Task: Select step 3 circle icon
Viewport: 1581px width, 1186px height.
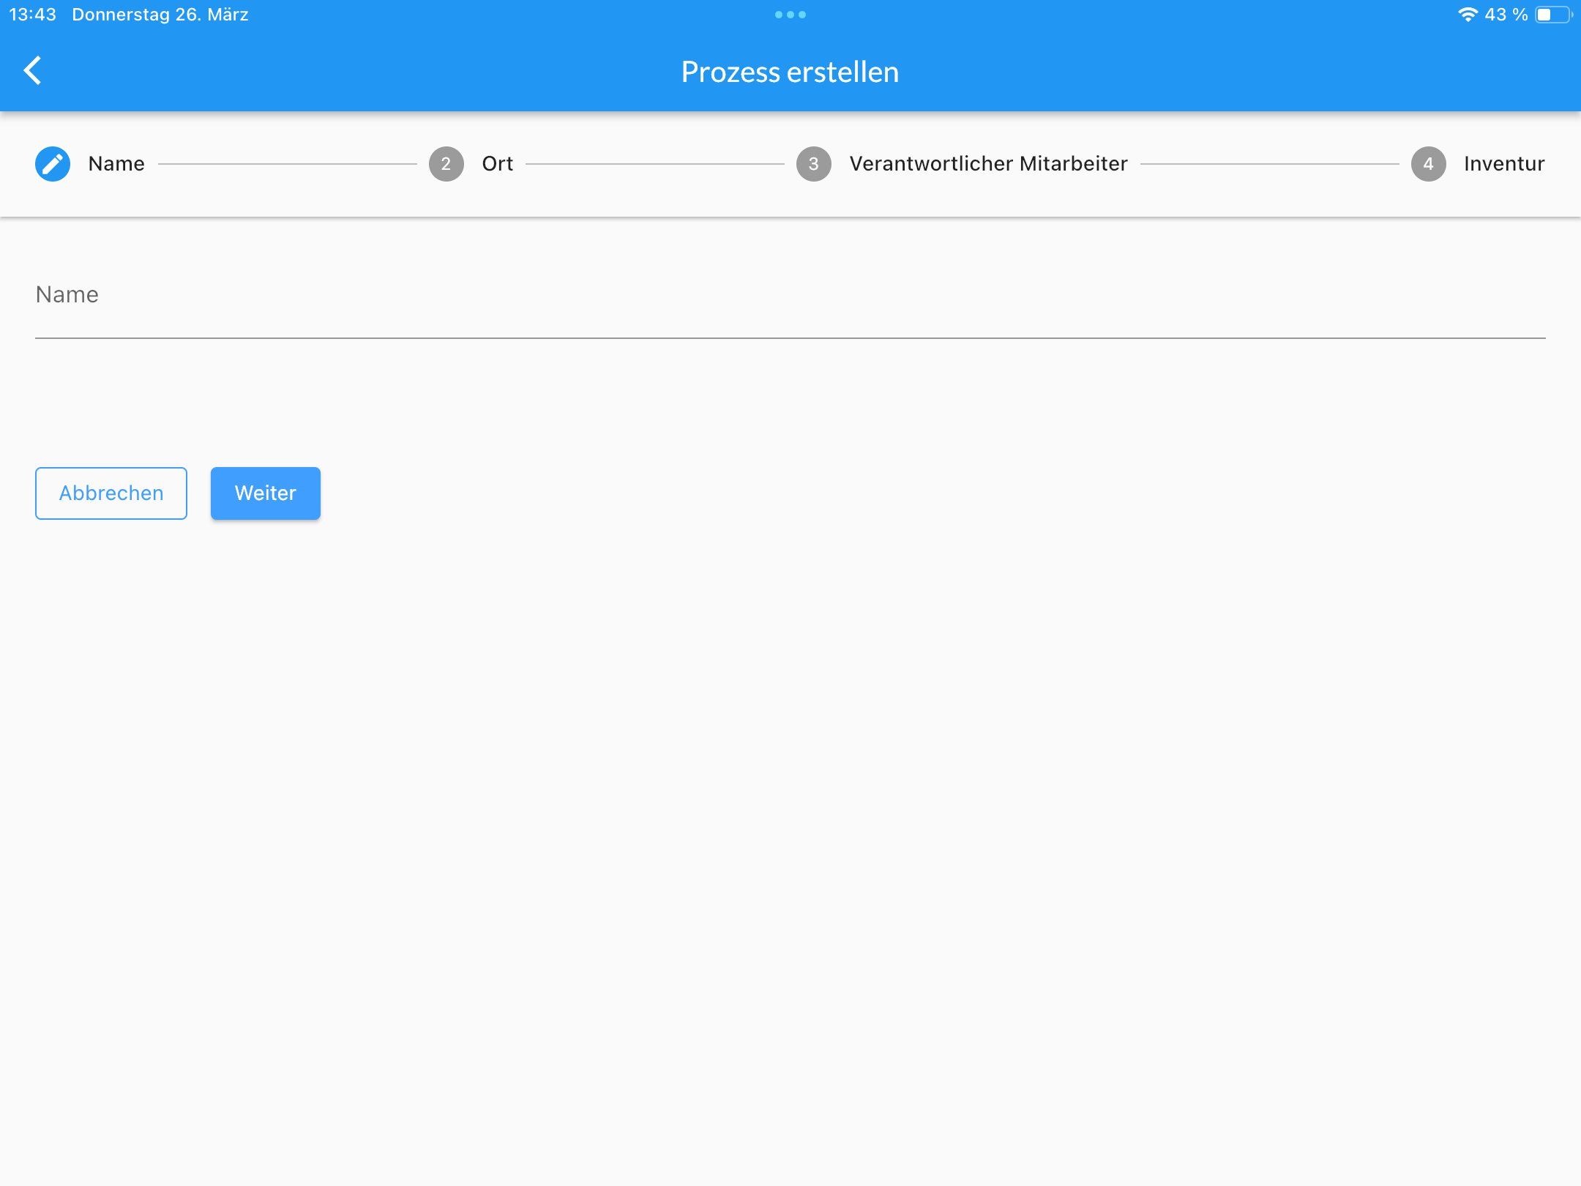Action: pyautogui.click(x=813, y=164)
